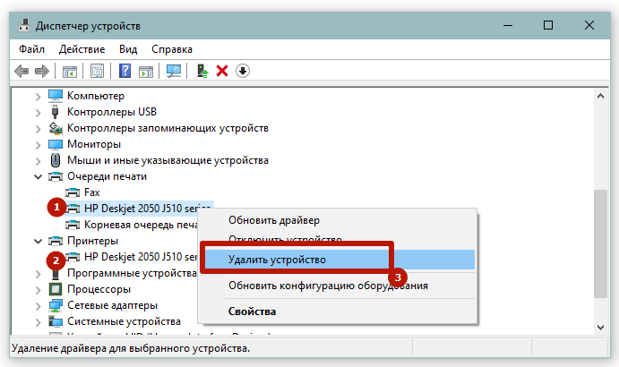Click the vertical scrollbar thumb

click(x=600, y=243)
